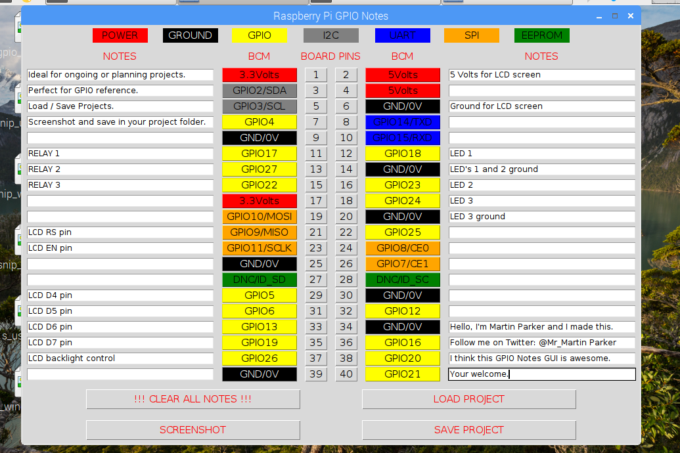Screen dimensions: 680x453
Task: Save the current notes with SAVE PROJECT
Action: click(x=469, y=430)
